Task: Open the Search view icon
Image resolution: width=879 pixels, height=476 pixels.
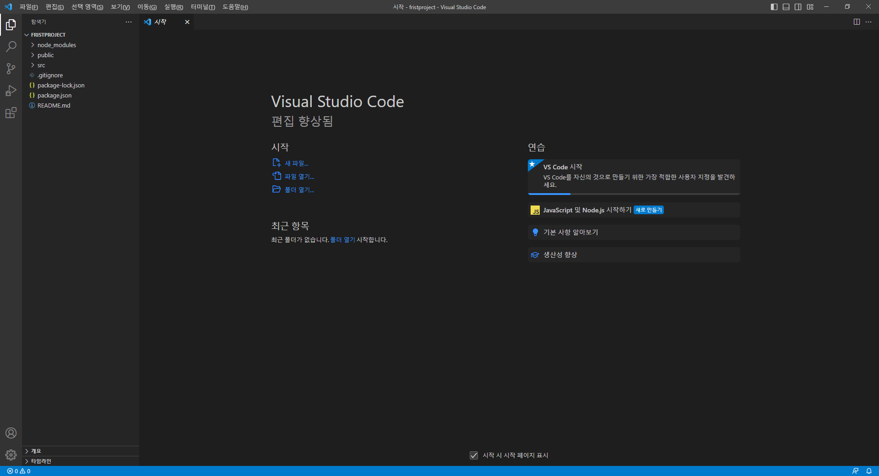Action: 11,47
